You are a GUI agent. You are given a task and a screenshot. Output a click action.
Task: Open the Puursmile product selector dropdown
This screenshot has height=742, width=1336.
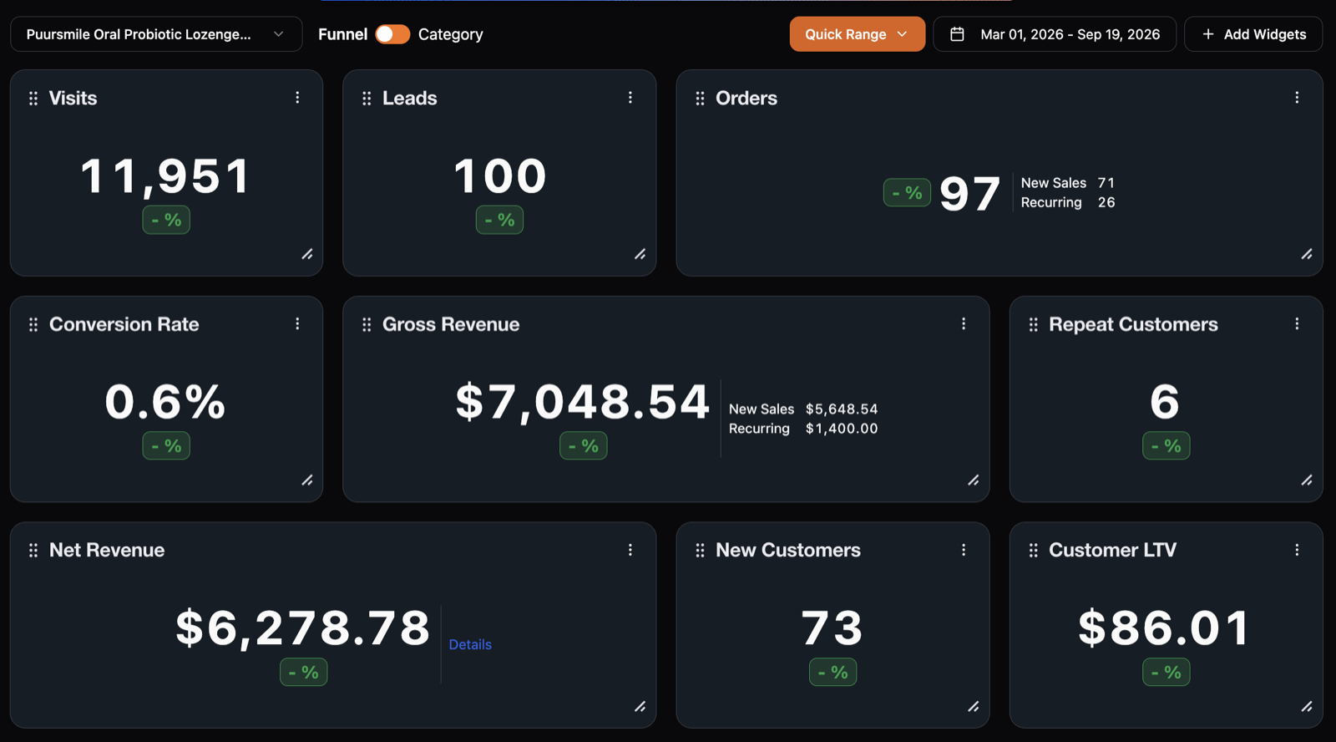click(156, 34)
